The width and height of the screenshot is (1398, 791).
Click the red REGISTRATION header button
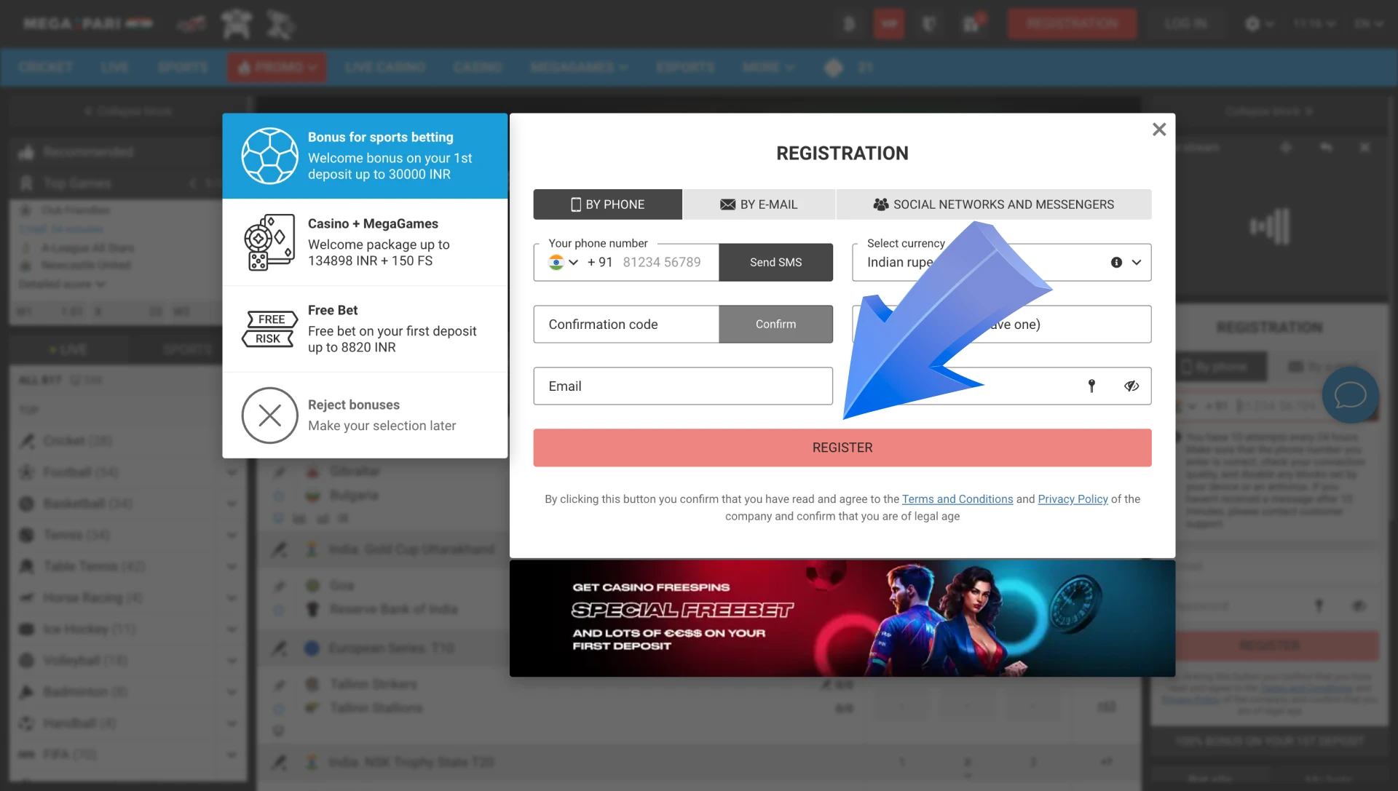(x=1073, y=24)
